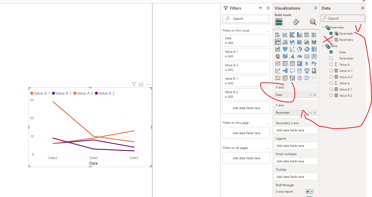Collapse the Visualizations pane
Viewport: 372px width, 197px height.
(316, 8)
